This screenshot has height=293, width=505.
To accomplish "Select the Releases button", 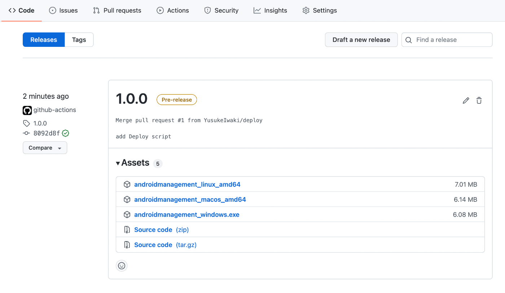I will (44, 40).
